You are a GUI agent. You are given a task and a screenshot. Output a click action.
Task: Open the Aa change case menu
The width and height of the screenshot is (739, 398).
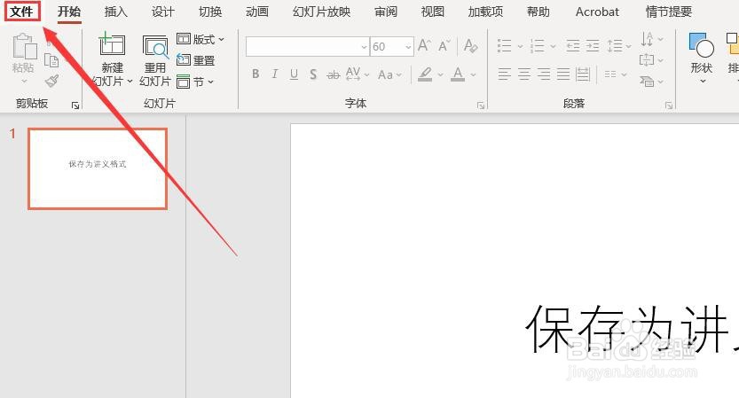pos(389,74)
